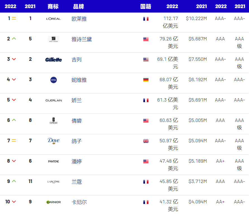Click the 品牌 column header
249x214 pixels.
click(x=79, y=6)
